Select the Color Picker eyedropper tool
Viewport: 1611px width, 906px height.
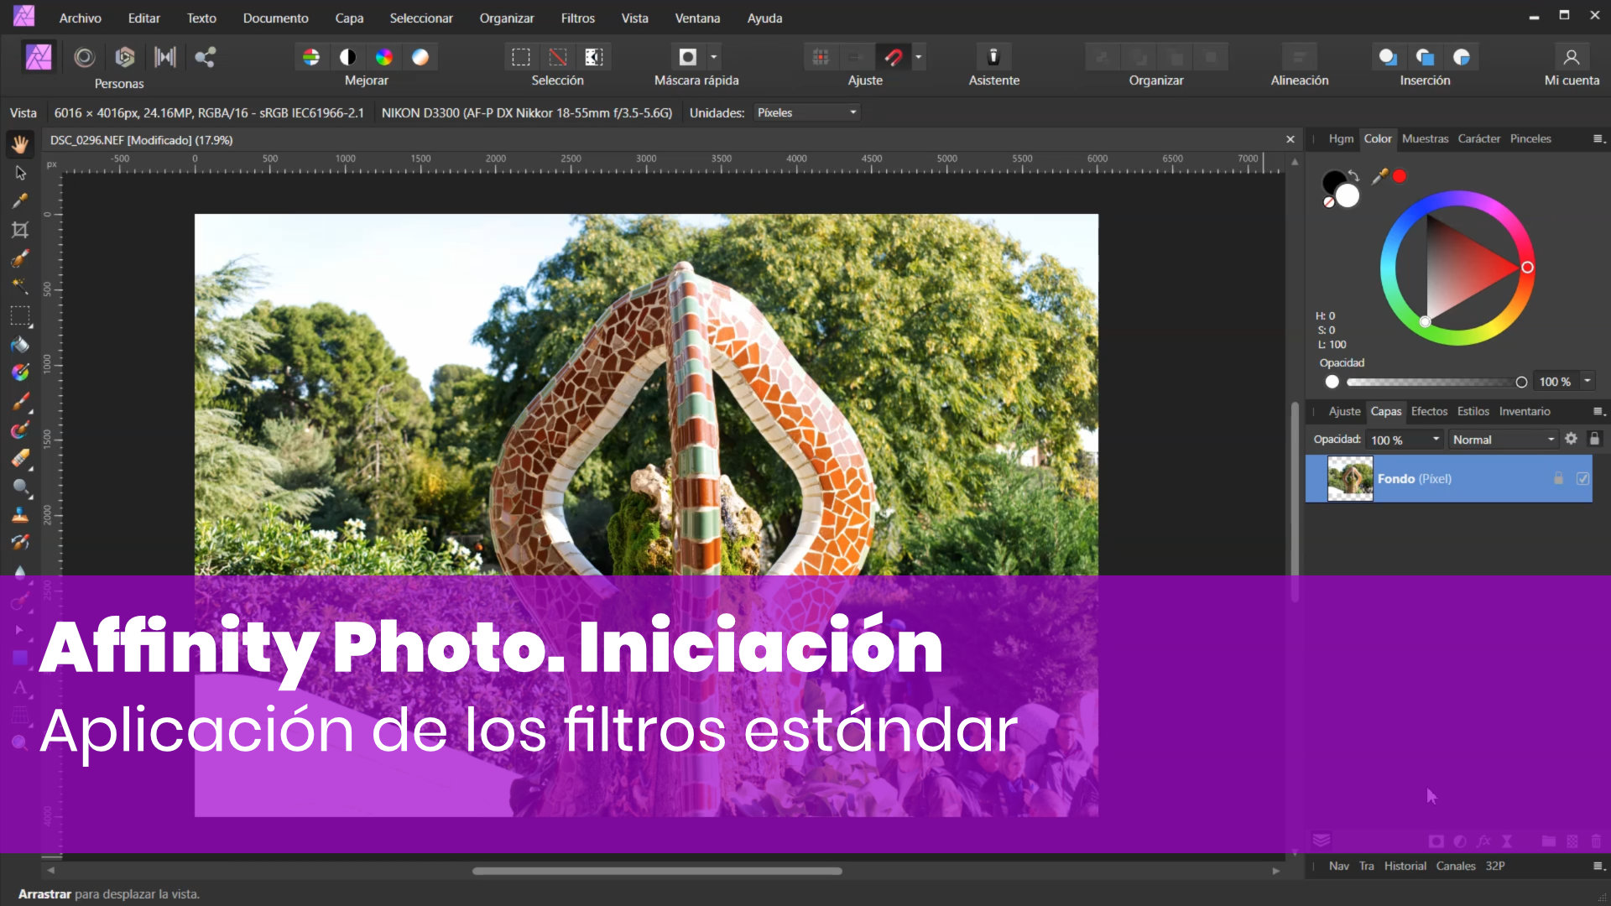click(x=20, y=201)
